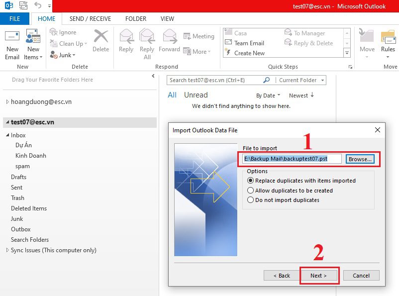This screenshot has height=296, width=399.
Task: Open the More respond options
Action: pos(197,52)
